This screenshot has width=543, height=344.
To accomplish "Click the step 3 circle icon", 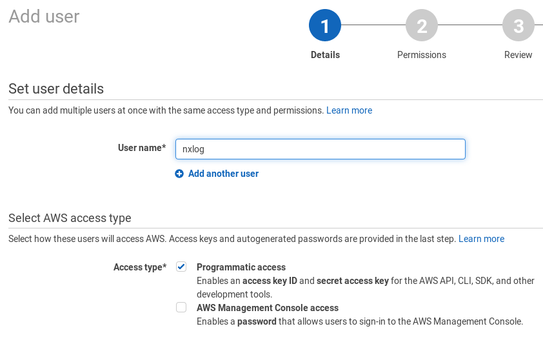I will tap(518, 26).
